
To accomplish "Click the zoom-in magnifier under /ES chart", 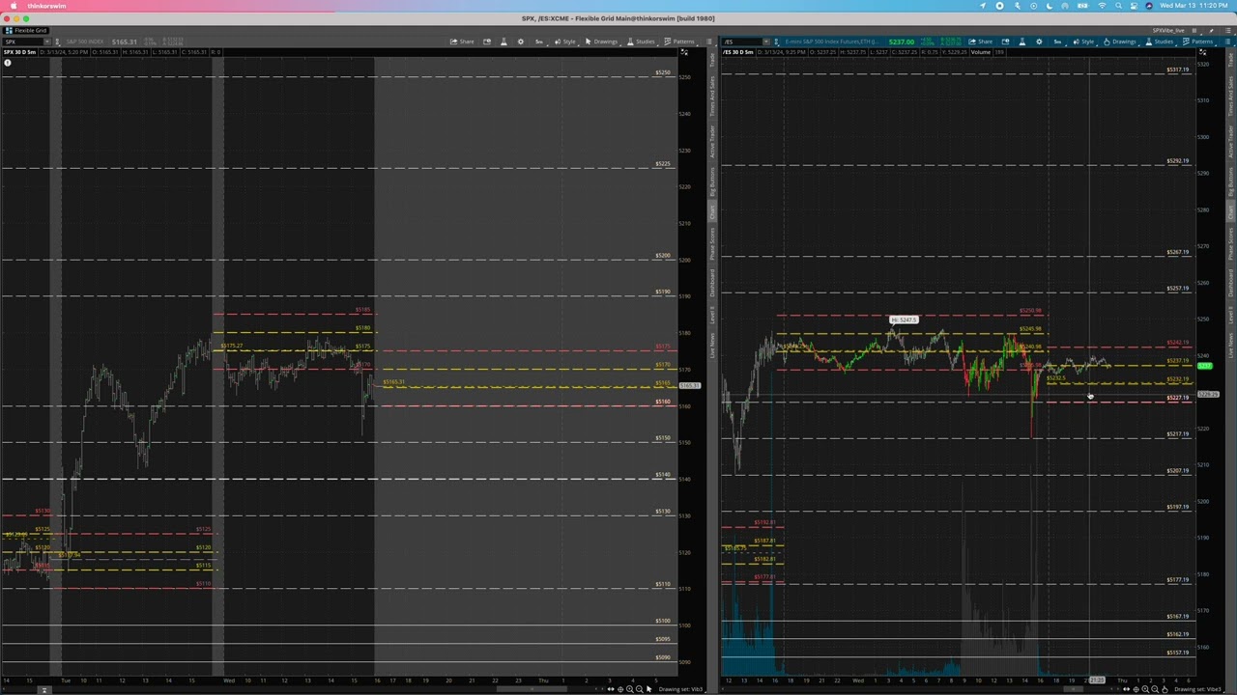I will [1145, 689].
